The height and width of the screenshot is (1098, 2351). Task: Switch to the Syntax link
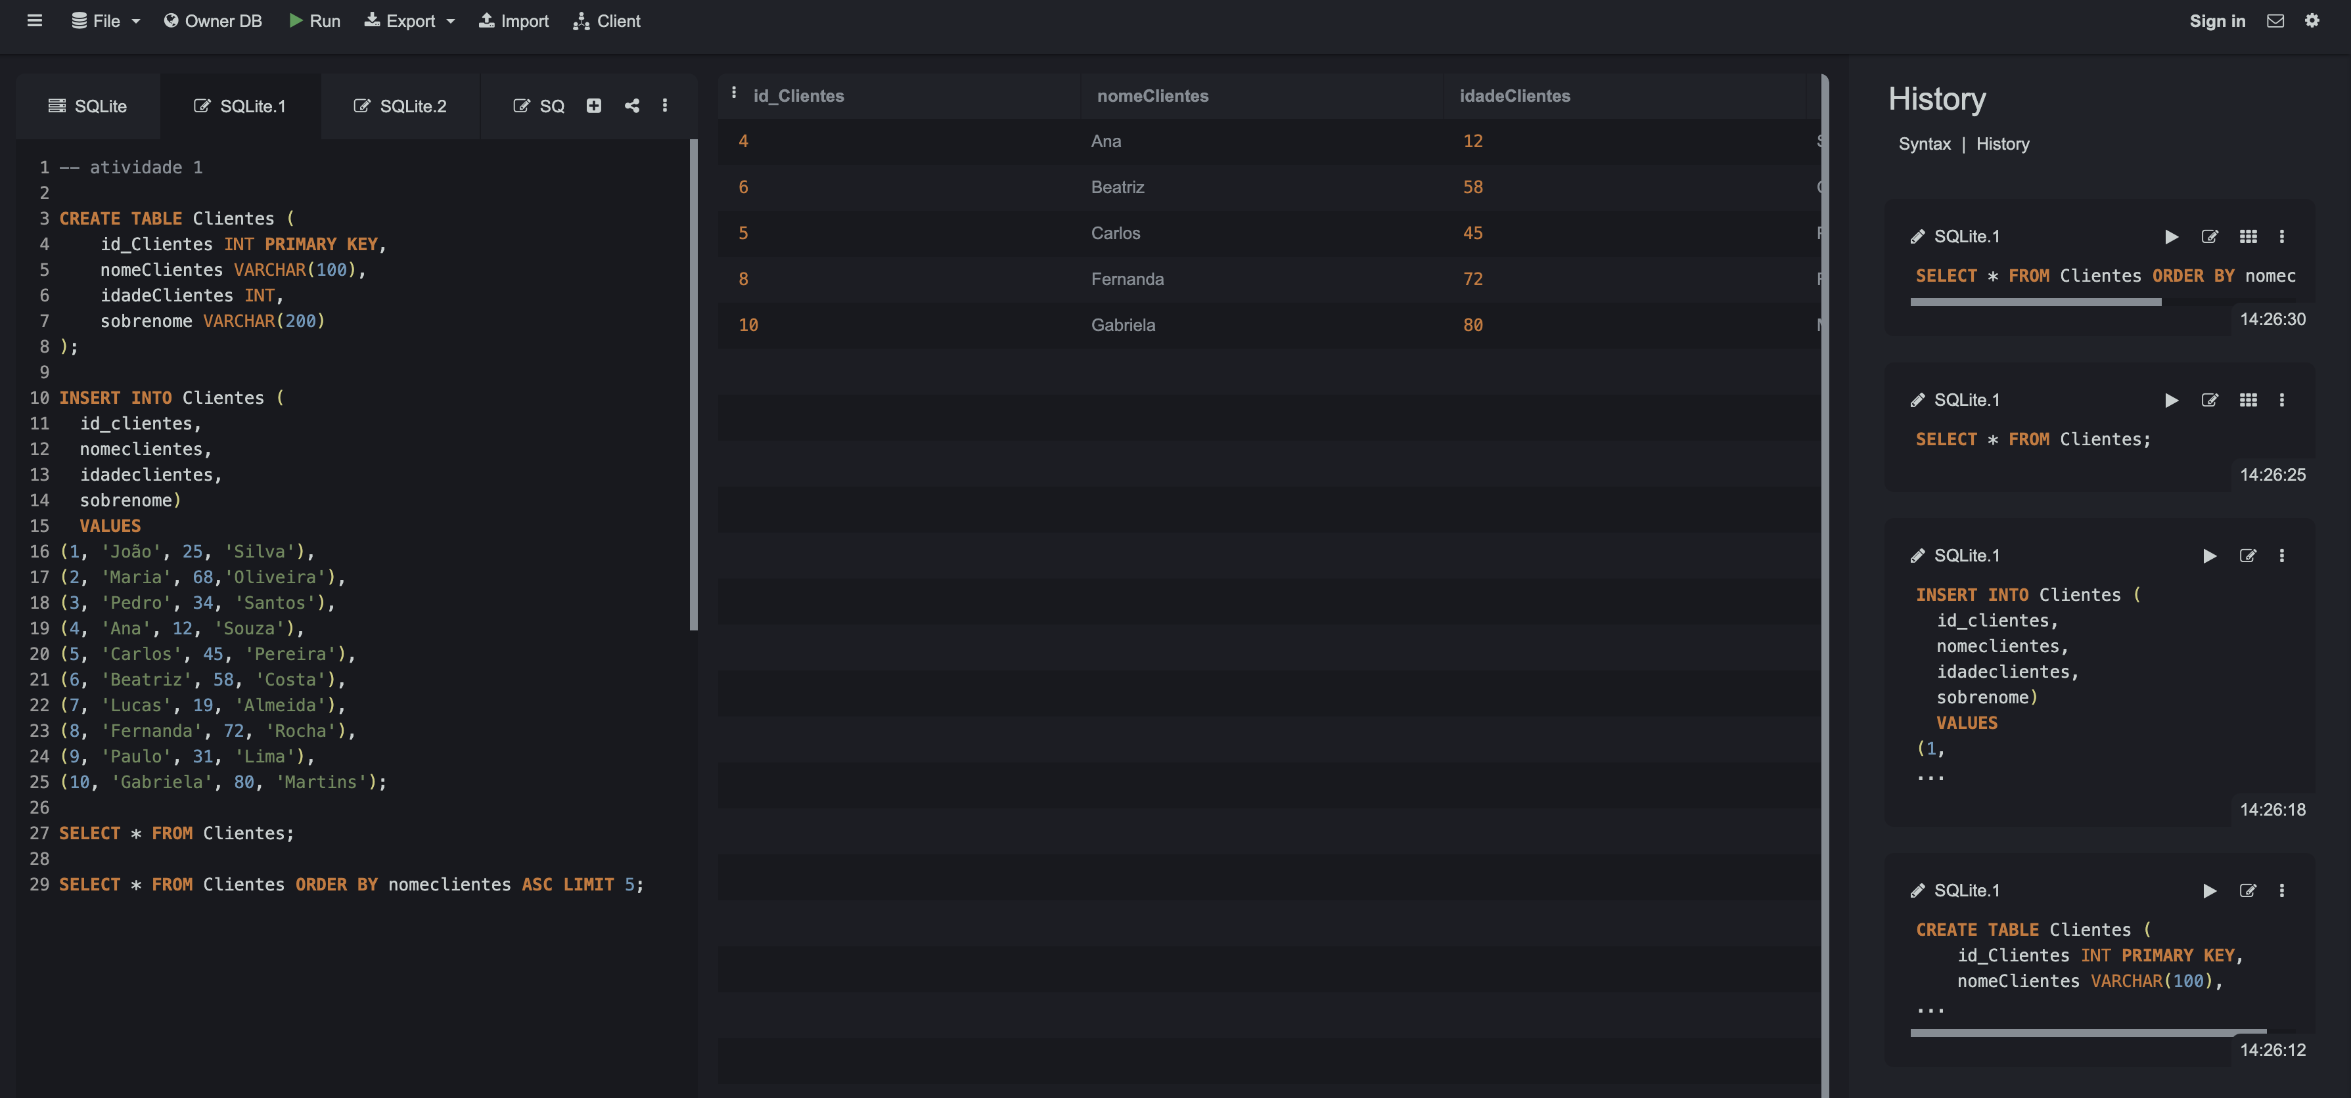click(1924, 144)
